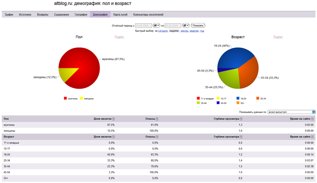Click the red '11 и младше' legend swatch
Screen dimensions: 317x183
198,98
